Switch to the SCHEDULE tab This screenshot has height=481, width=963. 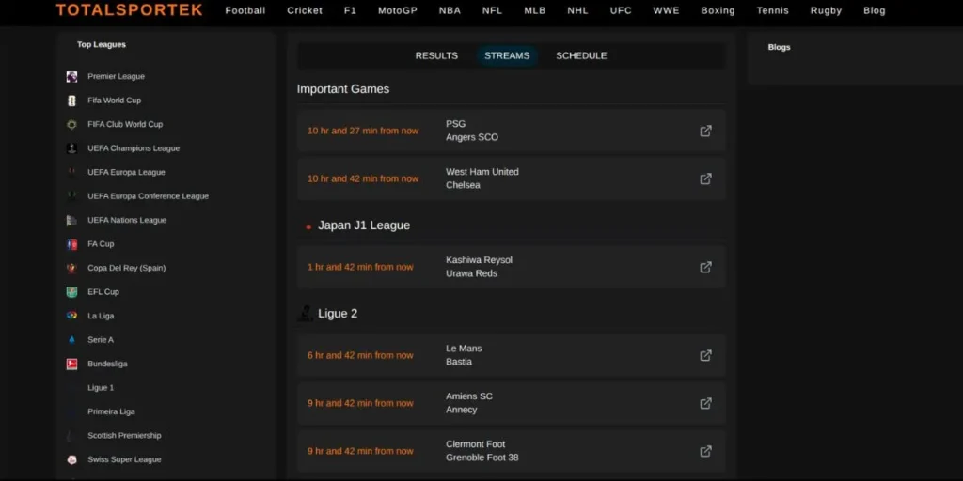coord(581,55)
